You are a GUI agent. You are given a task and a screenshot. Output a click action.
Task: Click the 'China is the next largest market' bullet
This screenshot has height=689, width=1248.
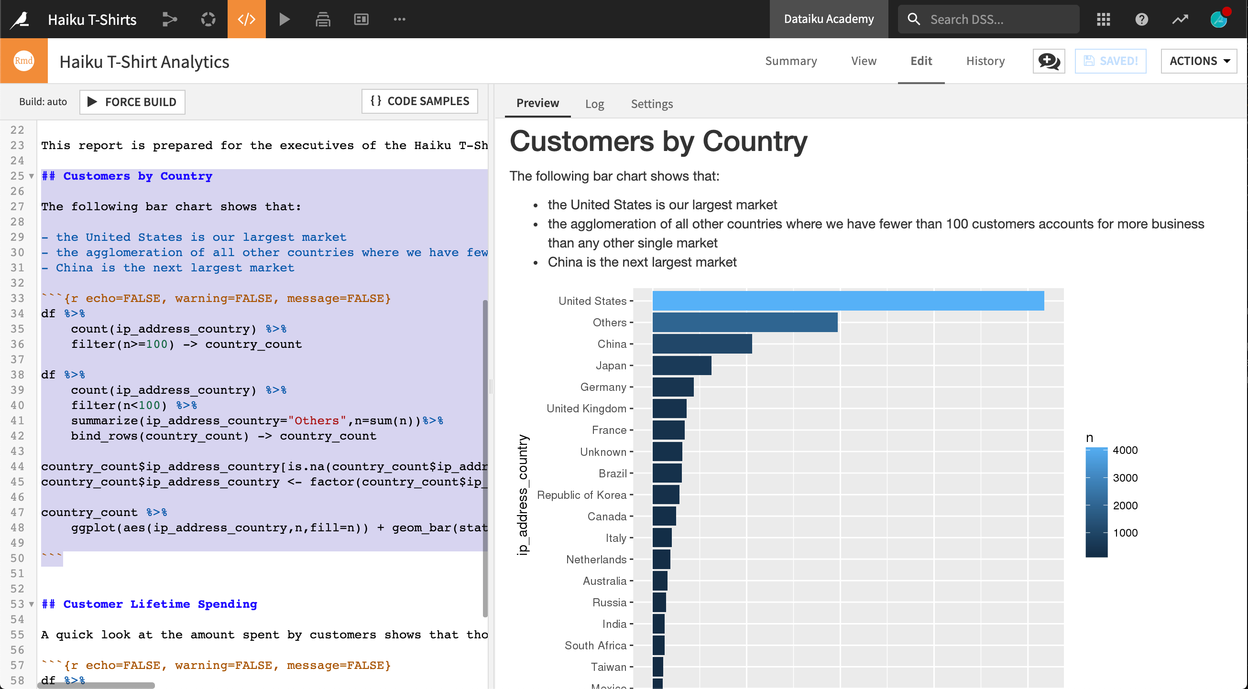pyautogui.click(x=642, y=262)
